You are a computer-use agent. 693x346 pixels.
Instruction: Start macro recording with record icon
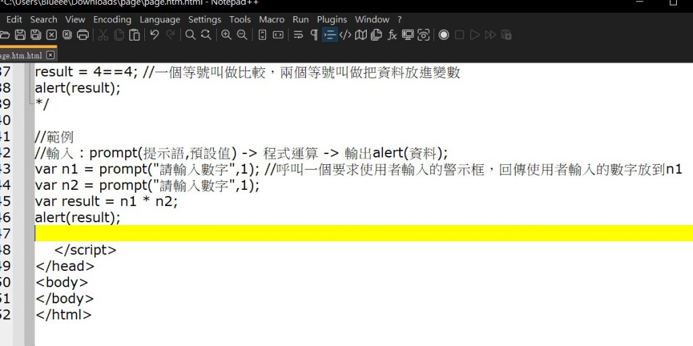click(x=444, y=35)
